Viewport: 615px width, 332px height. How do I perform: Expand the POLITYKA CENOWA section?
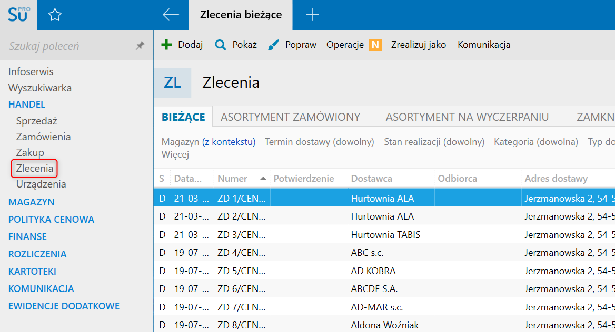52,219
